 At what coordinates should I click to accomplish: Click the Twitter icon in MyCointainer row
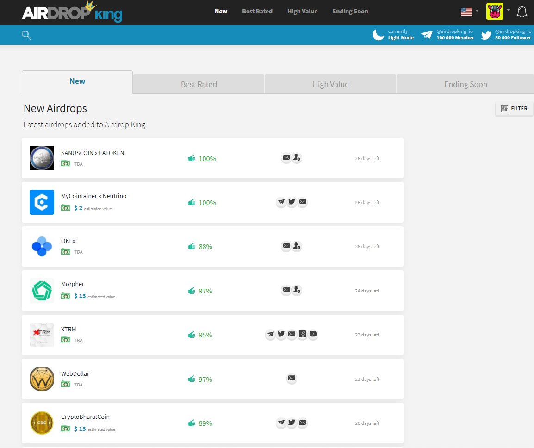tap(292, 202)
